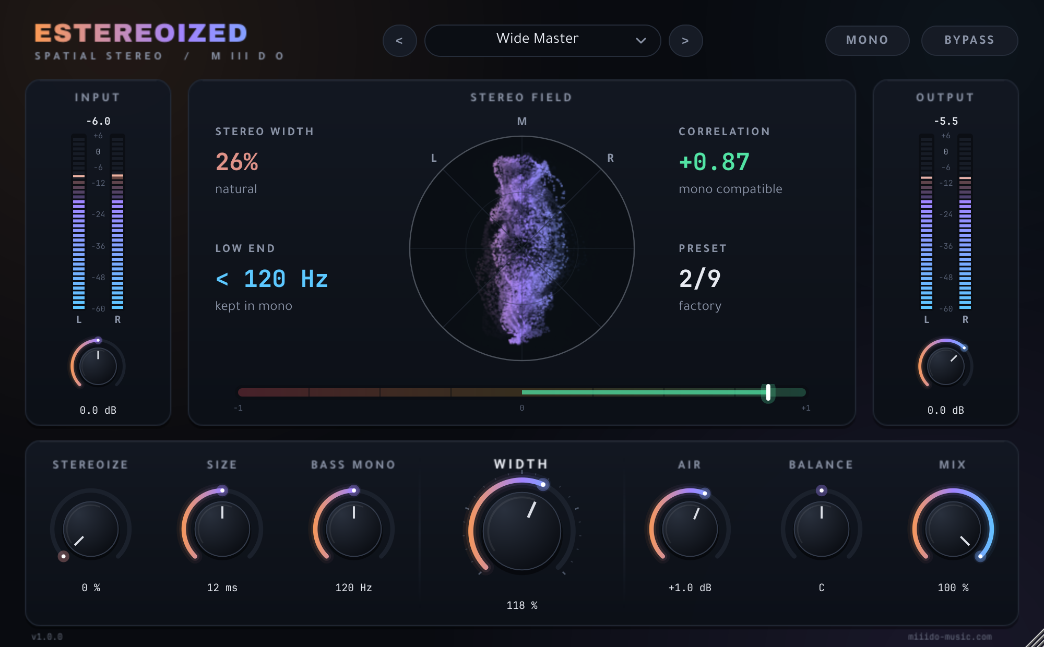The height and width of the screenshot is (647, 1044).
Task: Click the v1.0.0 version label
Action: coord(47,637)
